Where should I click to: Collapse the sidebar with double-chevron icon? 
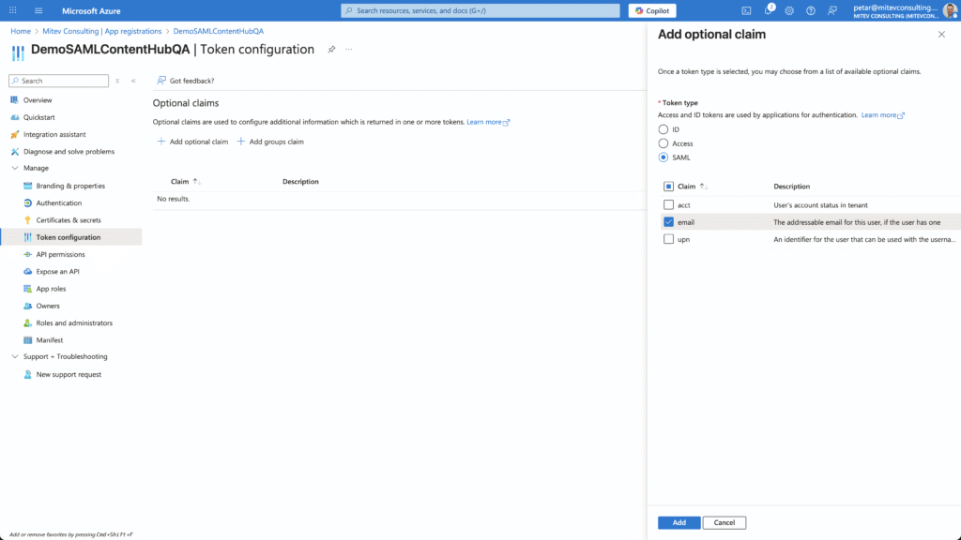pos(133,81)
